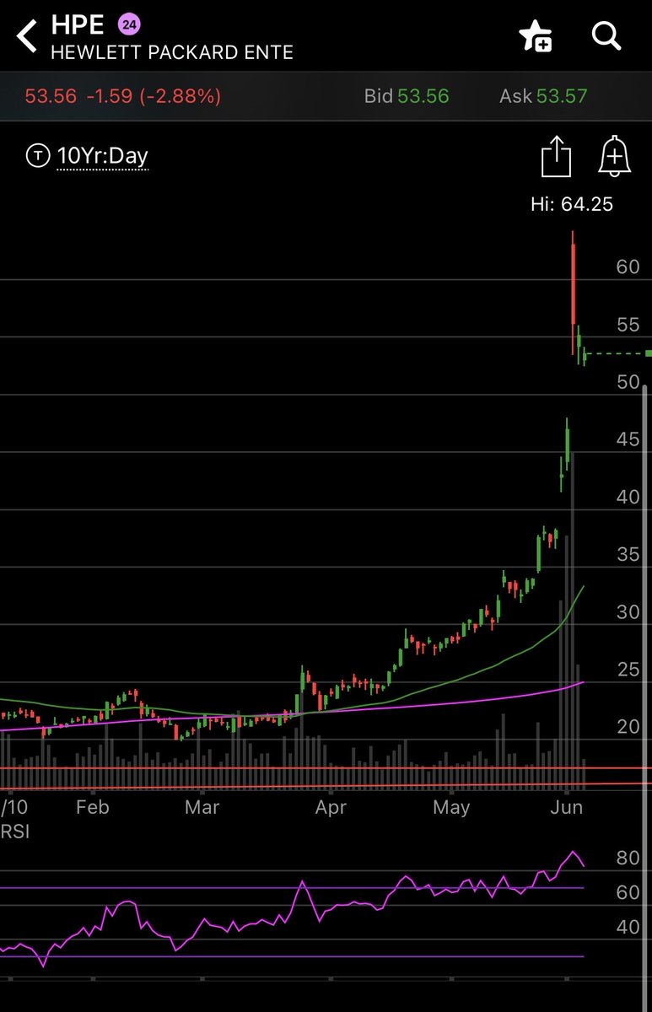Tap the Bid 53.56 quote

click(406, 96)
